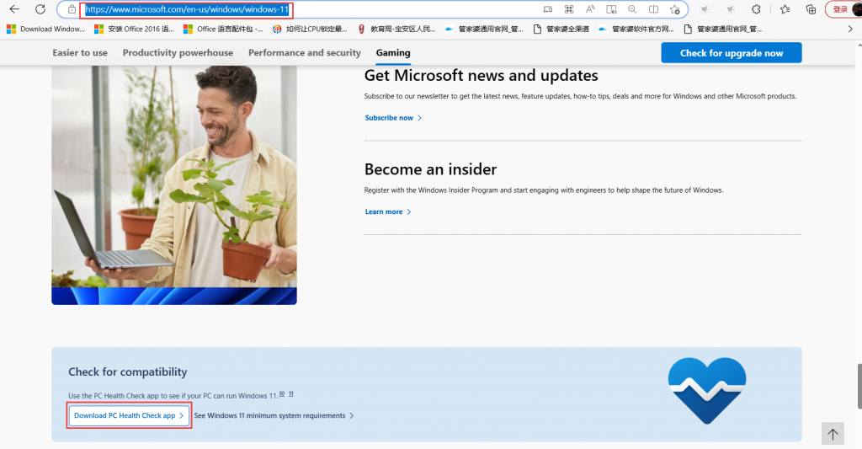Screen dimensions: 862x449
Task: Click the PC Health Check heart logo
Action: click(x=707, y=391)
